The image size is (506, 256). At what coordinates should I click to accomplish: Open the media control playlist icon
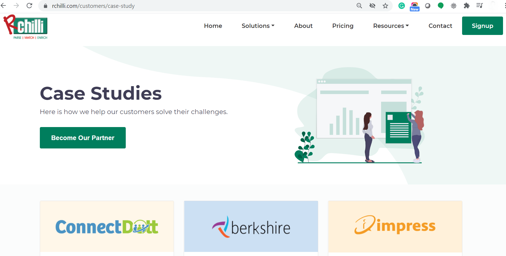479,6
